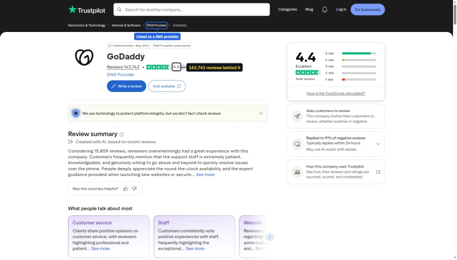Open the Blog page

(309, 10)
